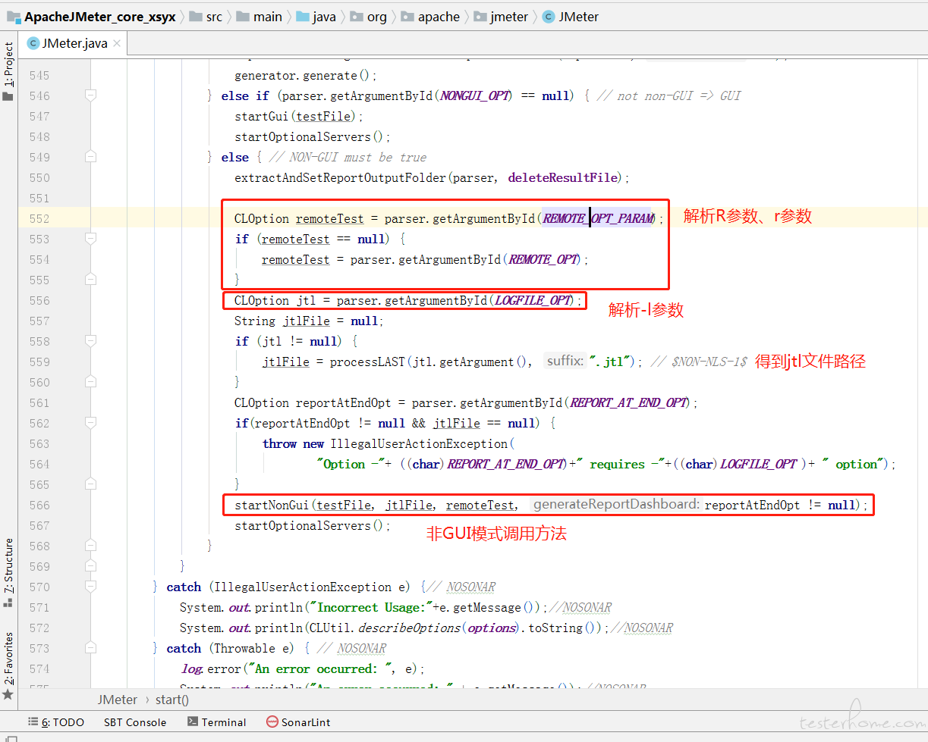Open the TODO tool window

[56, 722]
